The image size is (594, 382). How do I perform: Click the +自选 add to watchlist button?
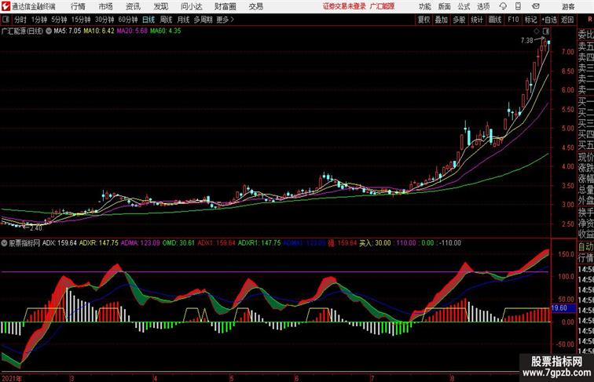click(x=549, y=20)
